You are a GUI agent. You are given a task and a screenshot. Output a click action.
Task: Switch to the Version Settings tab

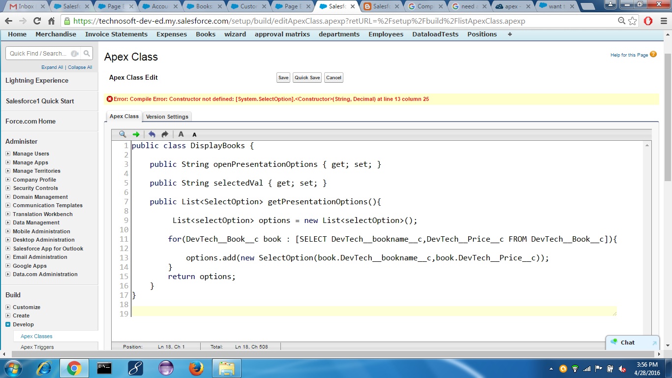(x=167, y=117)
